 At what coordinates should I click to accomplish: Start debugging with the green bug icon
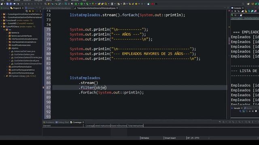(x=76, y=4)
